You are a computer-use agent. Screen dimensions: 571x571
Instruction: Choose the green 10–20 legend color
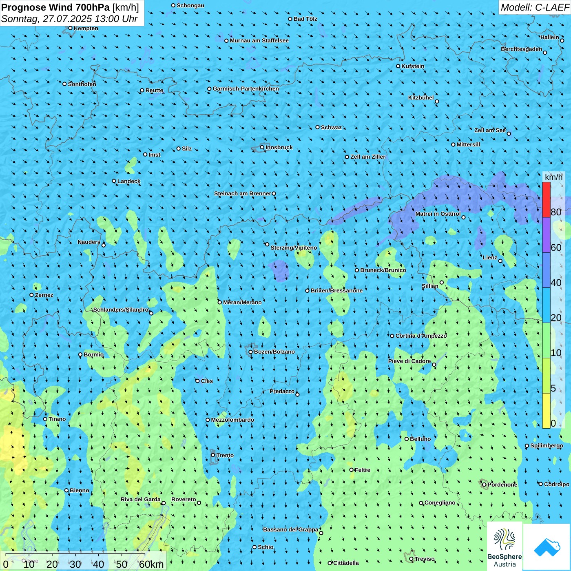pyautogui.click(x=546, y=341)
